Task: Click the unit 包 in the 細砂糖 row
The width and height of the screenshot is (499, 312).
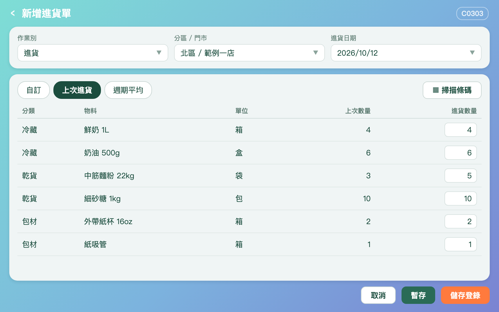Action: point(239,199)
